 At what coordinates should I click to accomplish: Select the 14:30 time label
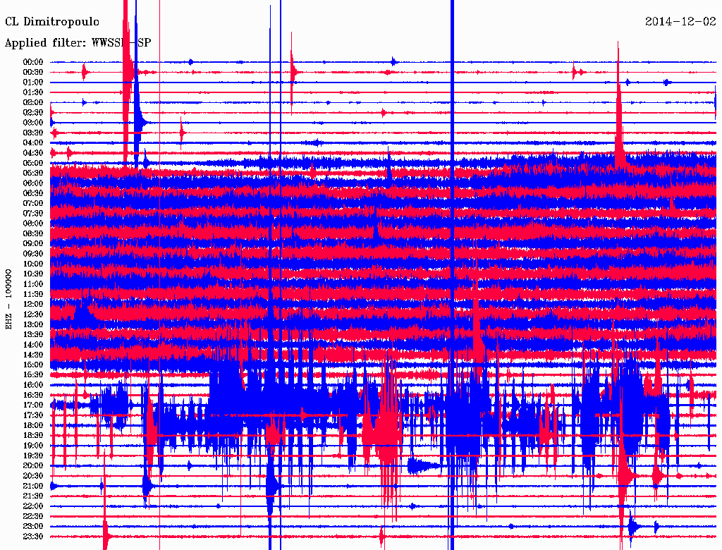coord(33,355)
